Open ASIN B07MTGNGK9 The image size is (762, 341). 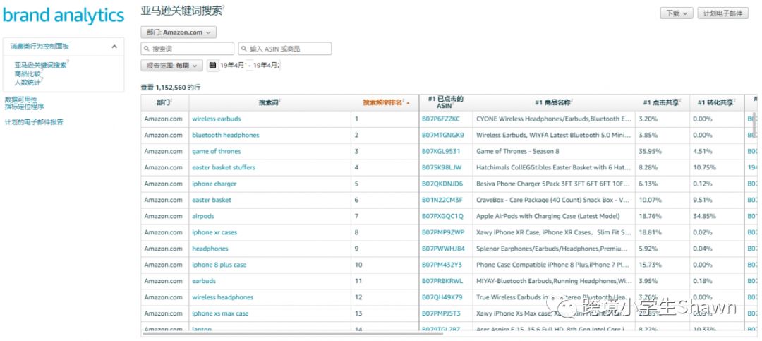(442, 136)
